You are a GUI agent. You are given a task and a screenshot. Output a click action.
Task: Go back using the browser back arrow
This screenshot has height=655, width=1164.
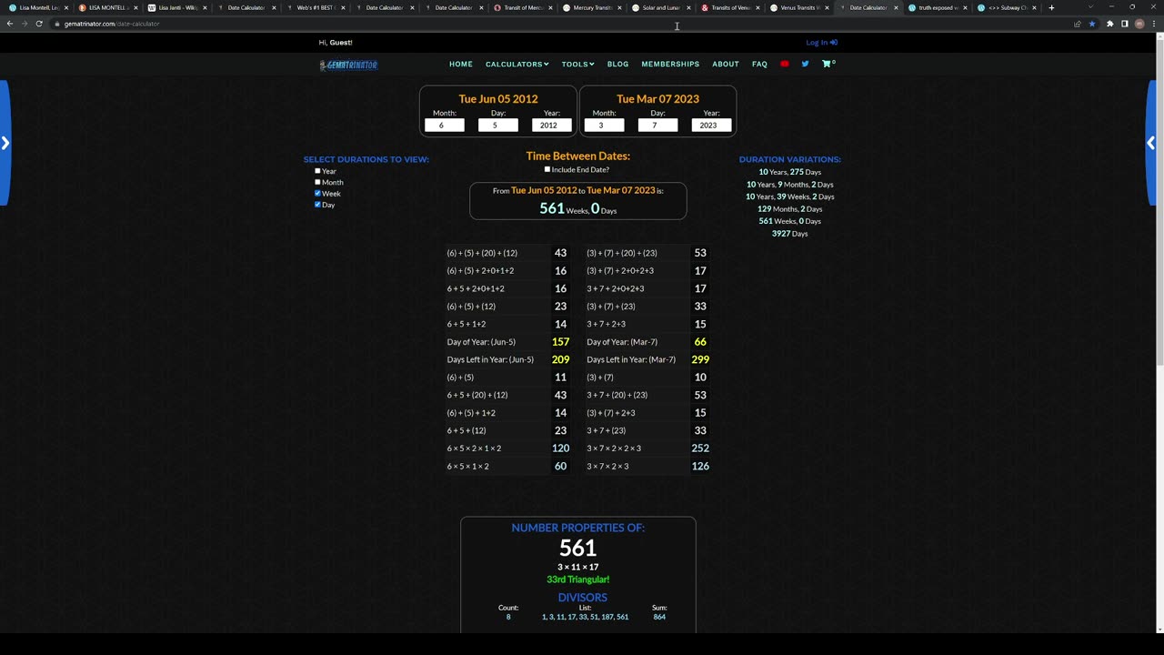tap(9, 24)
